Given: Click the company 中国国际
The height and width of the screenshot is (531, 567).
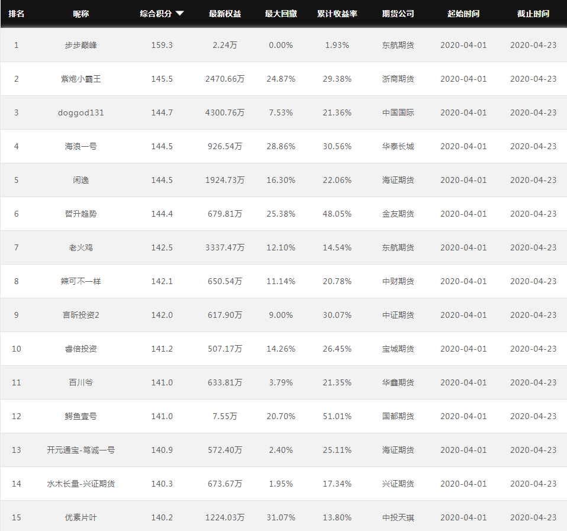Looking at the screenshot, I should pos(398,112).
